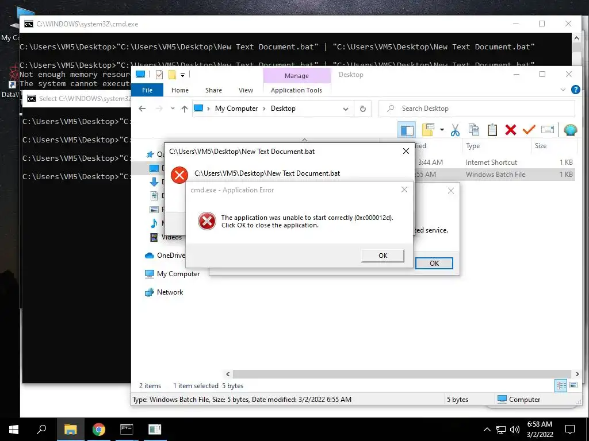
Task: Open the Application Tools tab
Action: pyautogui.click(x=296, y=90)
